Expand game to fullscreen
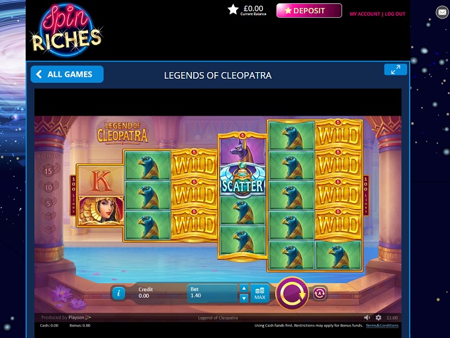 (x=396, y=69)
